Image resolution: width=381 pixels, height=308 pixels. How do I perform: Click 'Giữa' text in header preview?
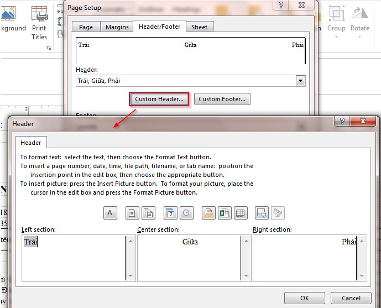[x=190, y=45]
